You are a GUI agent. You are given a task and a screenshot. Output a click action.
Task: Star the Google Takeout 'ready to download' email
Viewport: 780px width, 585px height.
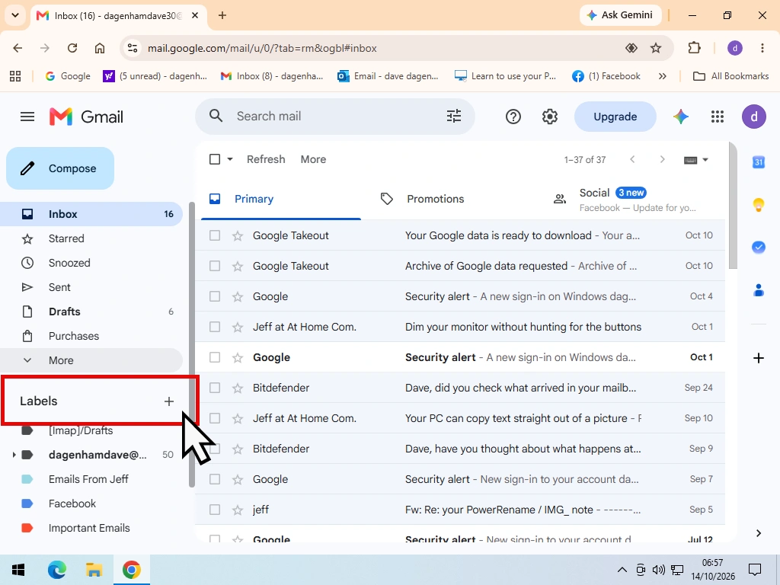click(x=238, y=236)
